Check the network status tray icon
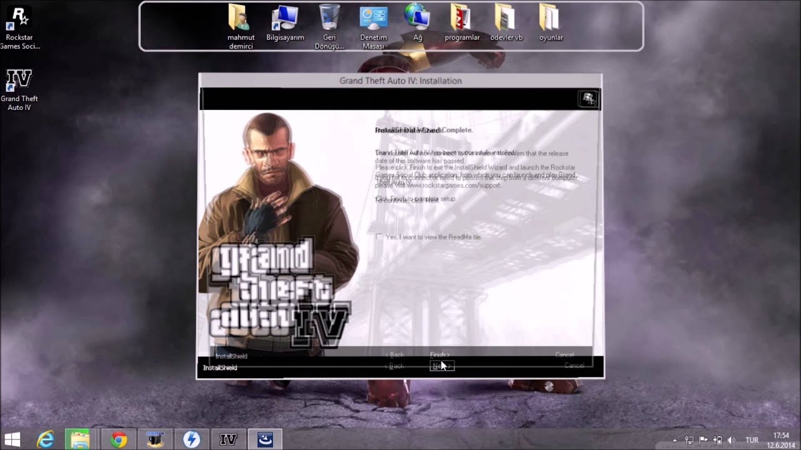 (689, 440)
